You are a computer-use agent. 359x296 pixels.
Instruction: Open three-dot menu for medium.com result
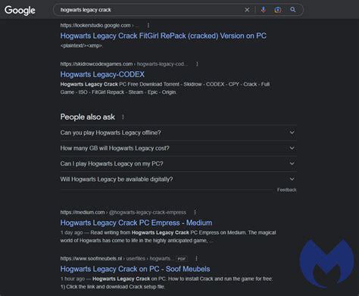195,213
